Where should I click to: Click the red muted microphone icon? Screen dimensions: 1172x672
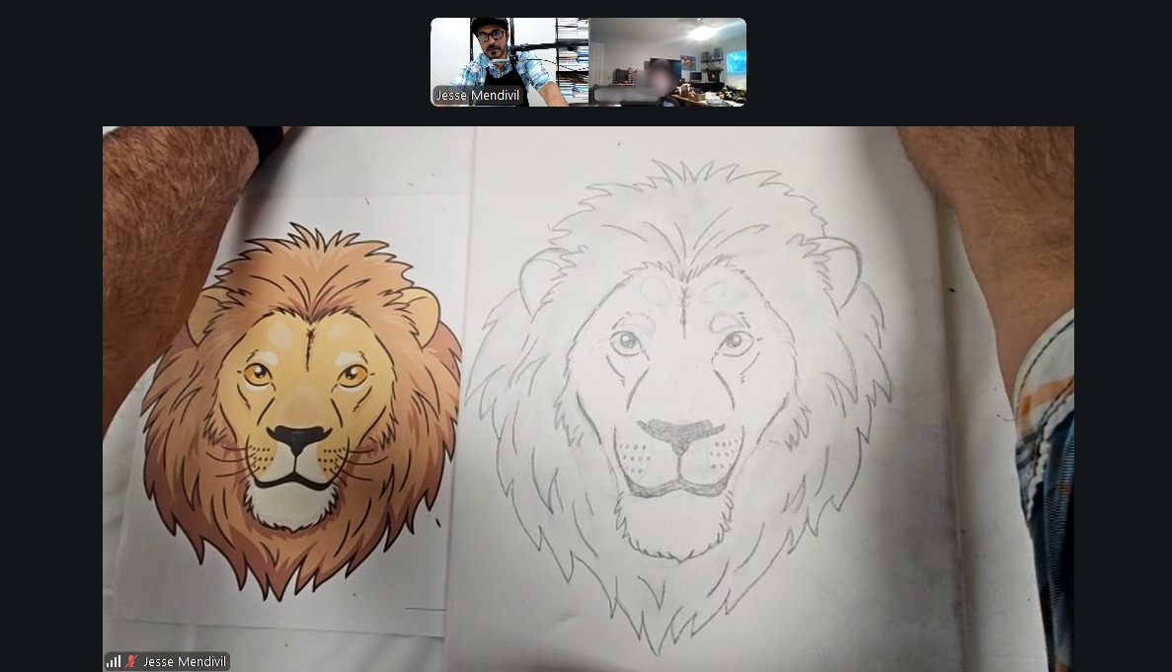pyautogui.click(x=131, y=661)
